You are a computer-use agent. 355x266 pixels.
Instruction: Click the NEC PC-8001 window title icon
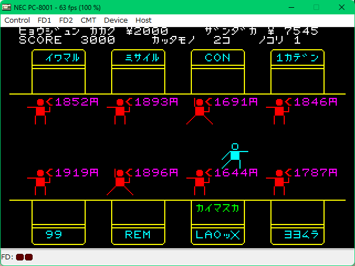pos(7,7)
